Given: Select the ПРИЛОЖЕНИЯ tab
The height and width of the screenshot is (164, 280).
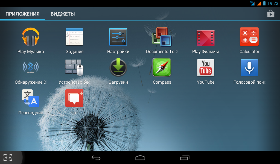Looking at the screenshot, I should point(22,14).
